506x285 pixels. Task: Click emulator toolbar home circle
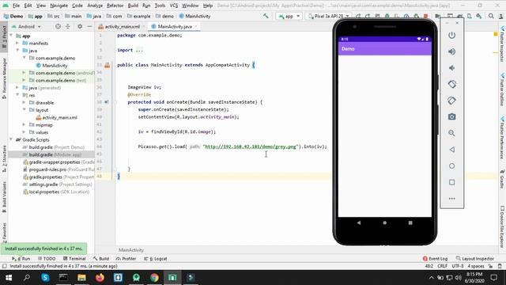pyautogui.click(x=451, y=165)
